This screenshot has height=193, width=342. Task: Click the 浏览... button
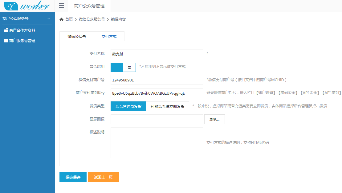214,119
